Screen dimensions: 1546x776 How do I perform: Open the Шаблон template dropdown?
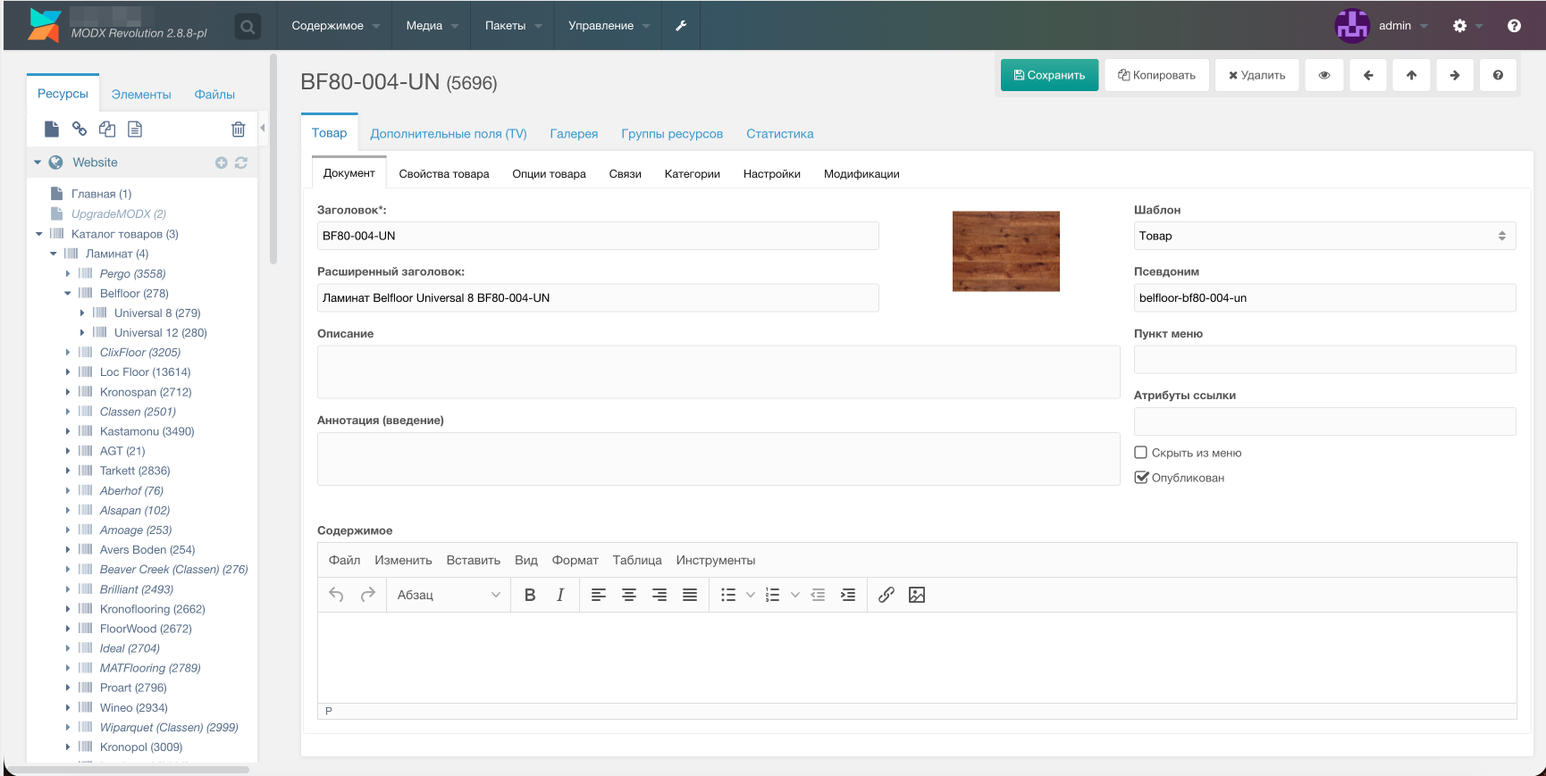point(1324,236)
